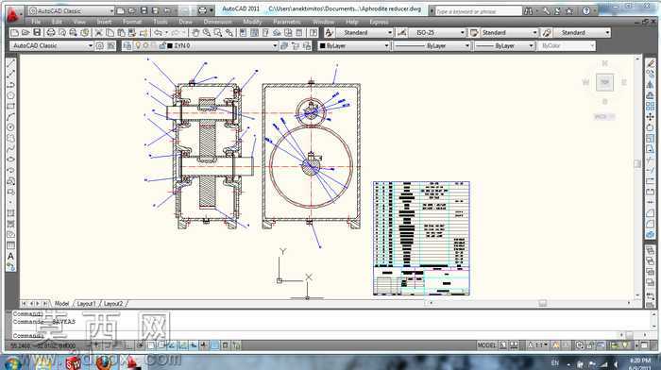
Task: Click WCS menu below ViewCube
Action: pos(604,117)
